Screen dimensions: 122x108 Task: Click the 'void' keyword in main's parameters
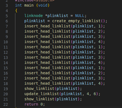43,5
